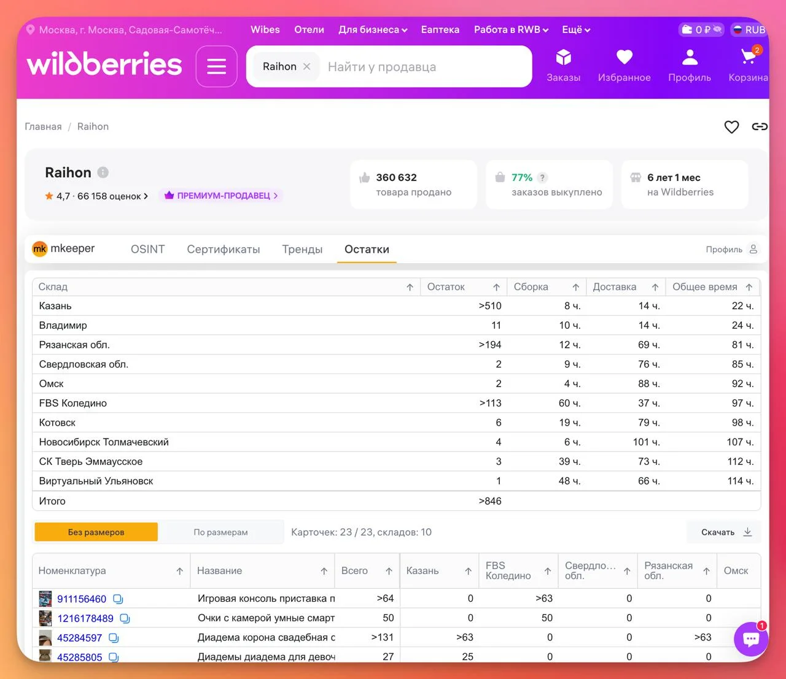Open the Wibes menu item
Screen dimensions: 786x679
coord(265,29)
